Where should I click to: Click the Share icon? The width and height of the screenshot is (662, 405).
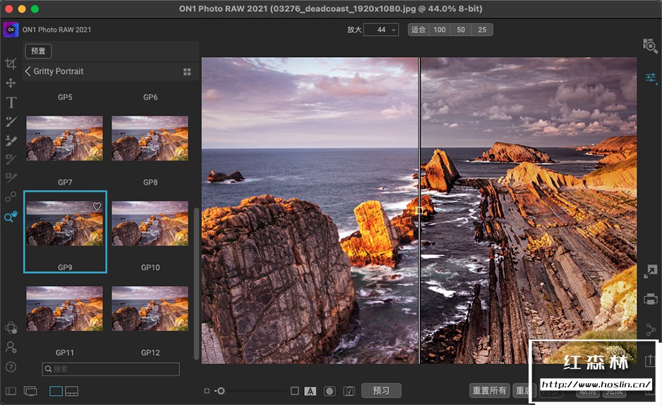(651, 329)
